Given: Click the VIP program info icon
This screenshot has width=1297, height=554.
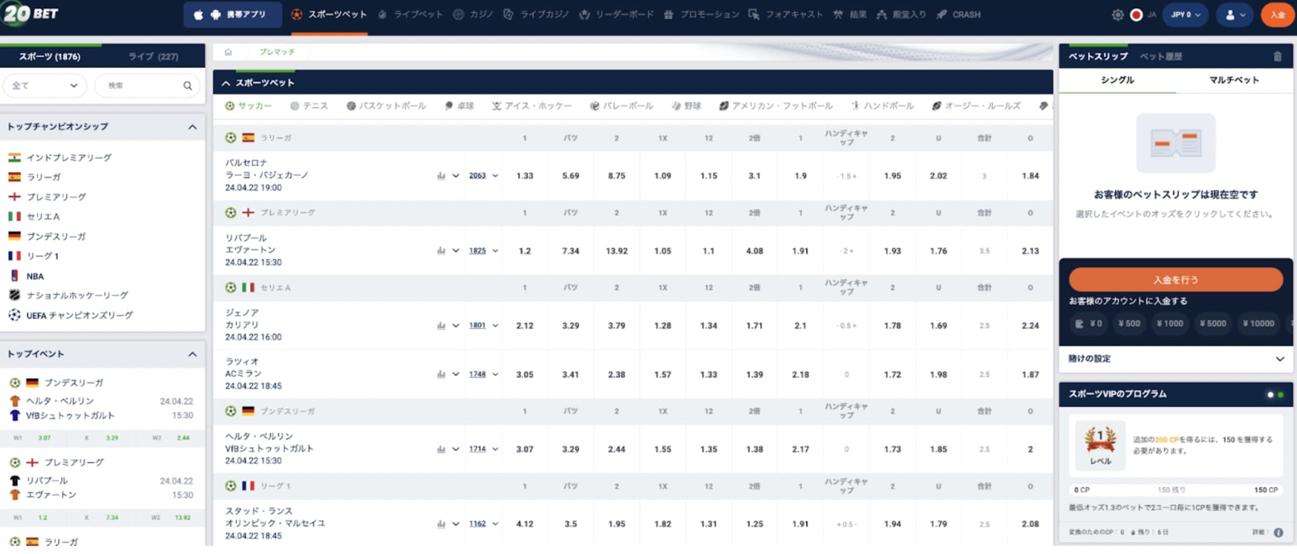Looking at the screenshot, I should click(x=1278, y=532).
